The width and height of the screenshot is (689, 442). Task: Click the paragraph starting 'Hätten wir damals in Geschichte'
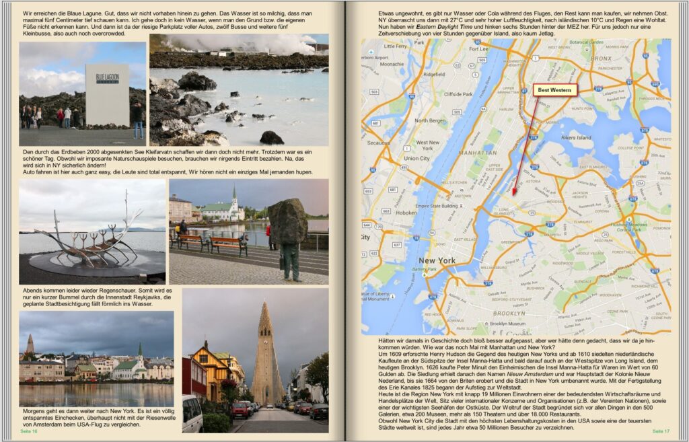click(516, 344)
